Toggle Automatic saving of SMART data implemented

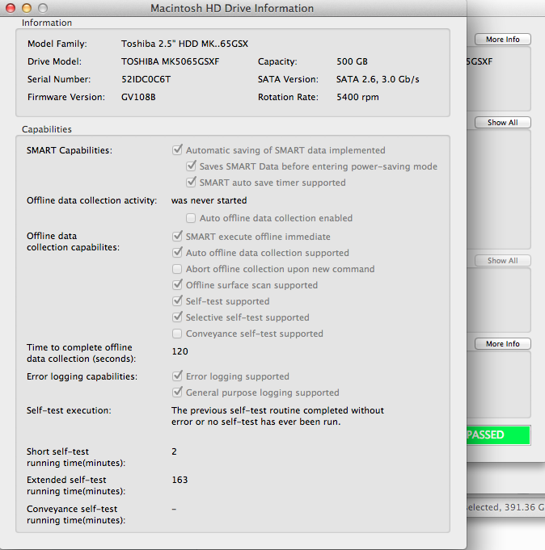[x=177, y=150]
